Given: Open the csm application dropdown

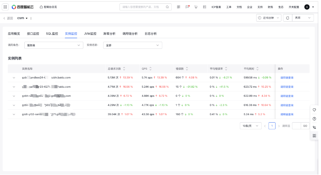Looking at the screenshot, I should pos(22,18).
